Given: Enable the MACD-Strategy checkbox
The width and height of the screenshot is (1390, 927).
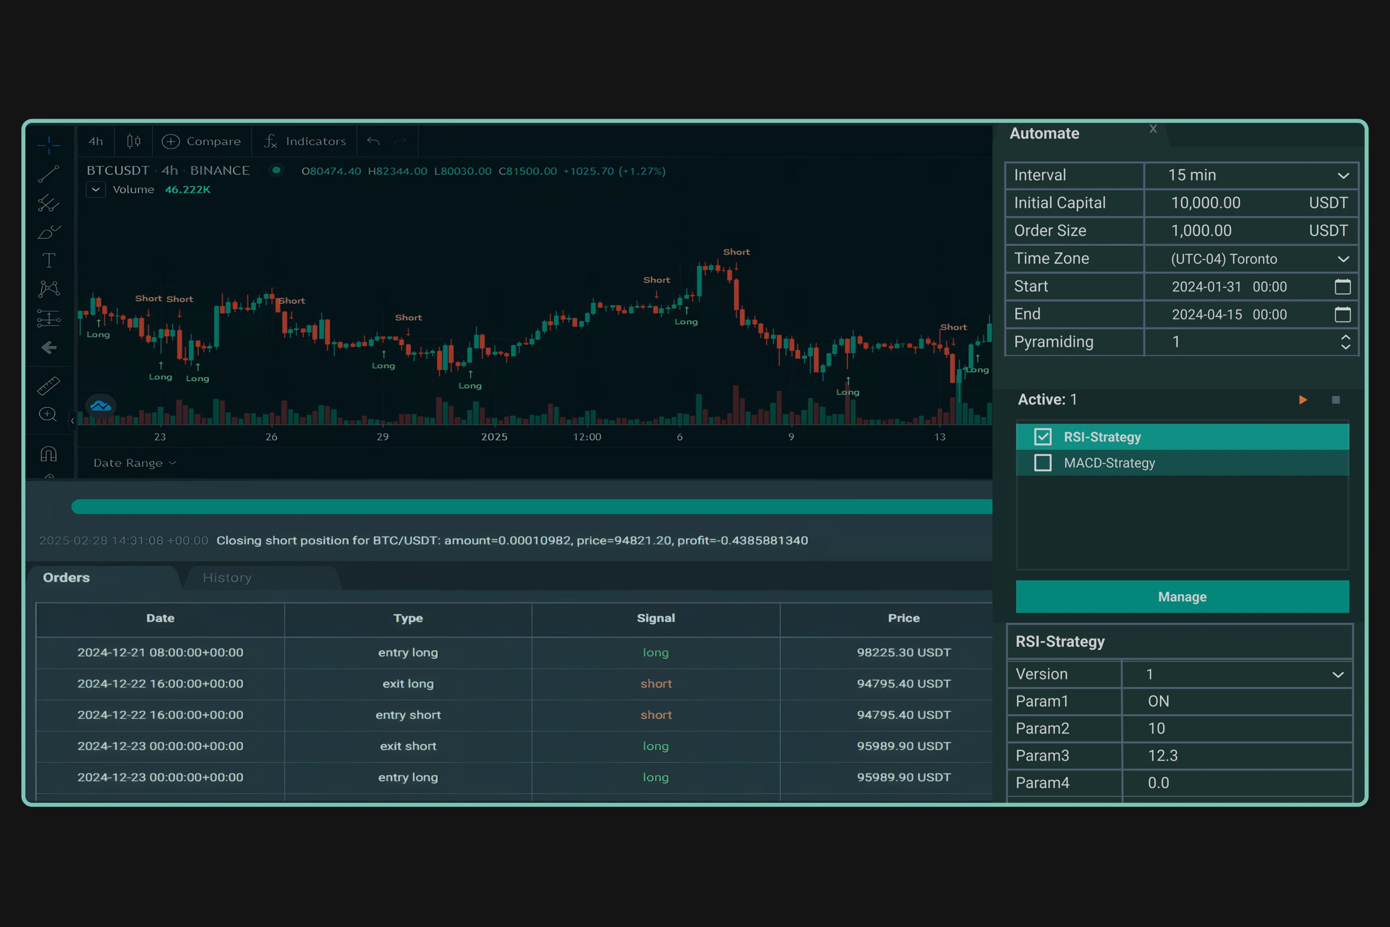Looking at the screenshot, I should [1042, 463].
